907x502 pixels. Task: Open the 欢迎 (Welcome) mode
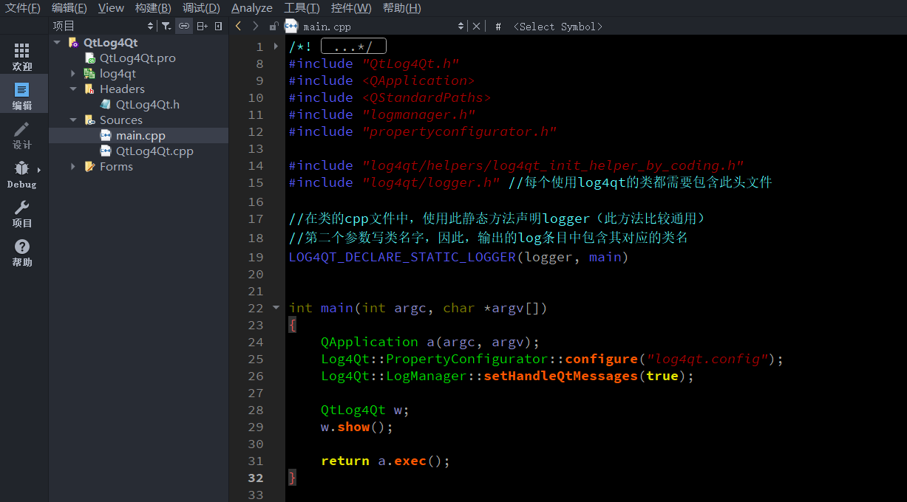point(22,56)
